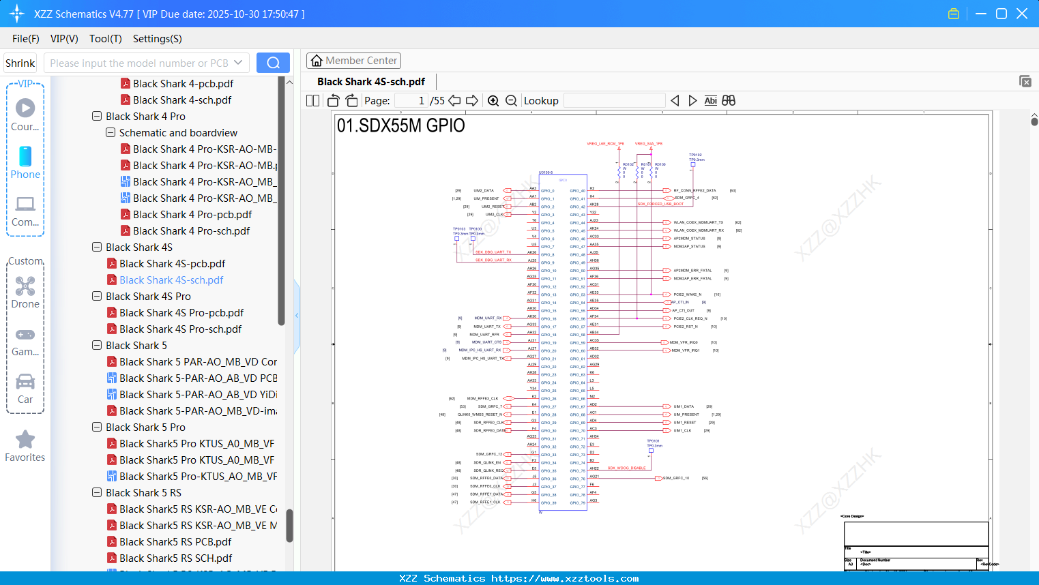
Task: Click the Shrink button
Action: tap(20, 63)
